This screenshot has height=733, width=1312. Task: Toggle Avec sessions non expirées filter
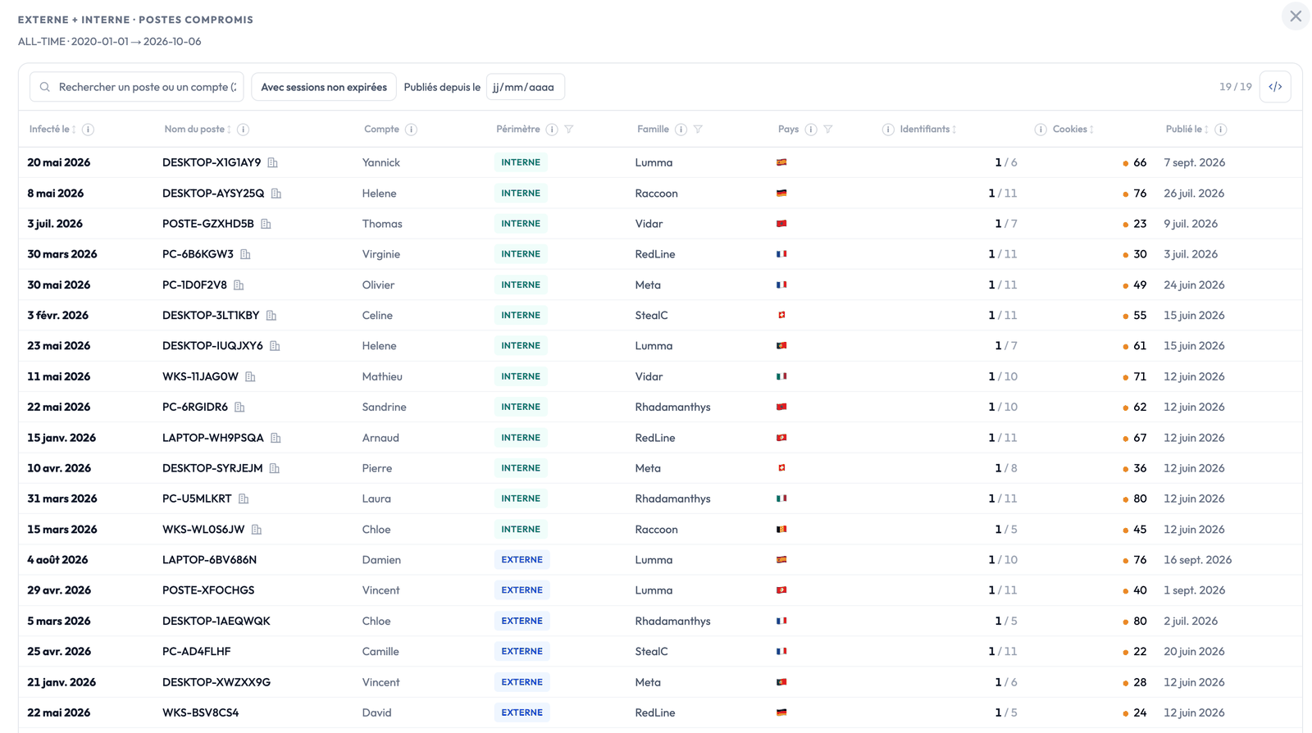(x=324, y=87)
